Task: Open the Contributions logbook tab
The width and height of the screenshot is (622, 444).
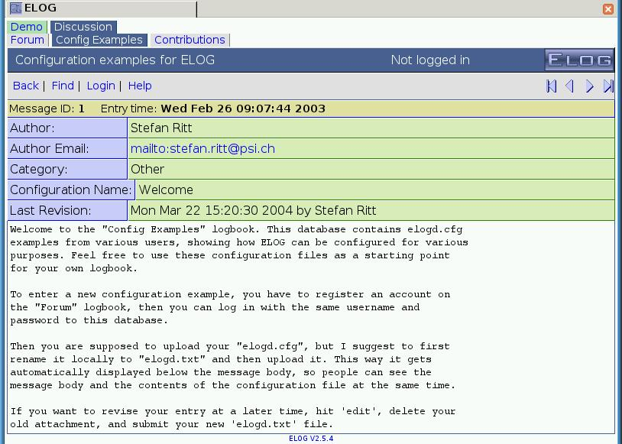Action: [x=190, y=40]
